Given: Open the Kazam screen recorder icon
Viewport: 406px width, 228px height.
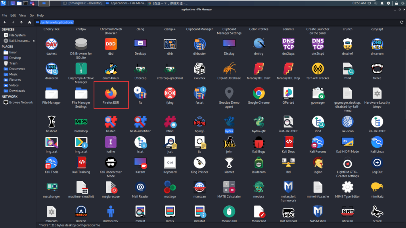Looking at the screenshot, I should tap(140, 163).
